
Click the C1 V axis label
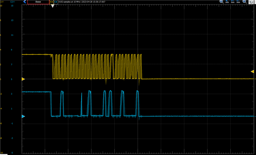coord(2,2)
